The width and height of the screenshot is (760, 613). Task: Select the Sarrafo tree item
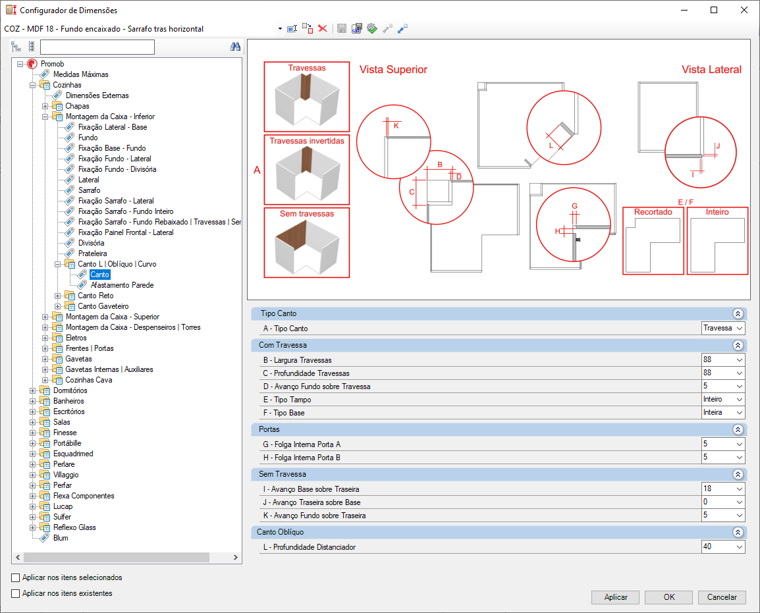(x=89, y=190)
